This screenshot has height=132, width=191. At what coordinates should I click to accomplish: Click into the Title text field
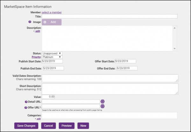pos(110,16)
